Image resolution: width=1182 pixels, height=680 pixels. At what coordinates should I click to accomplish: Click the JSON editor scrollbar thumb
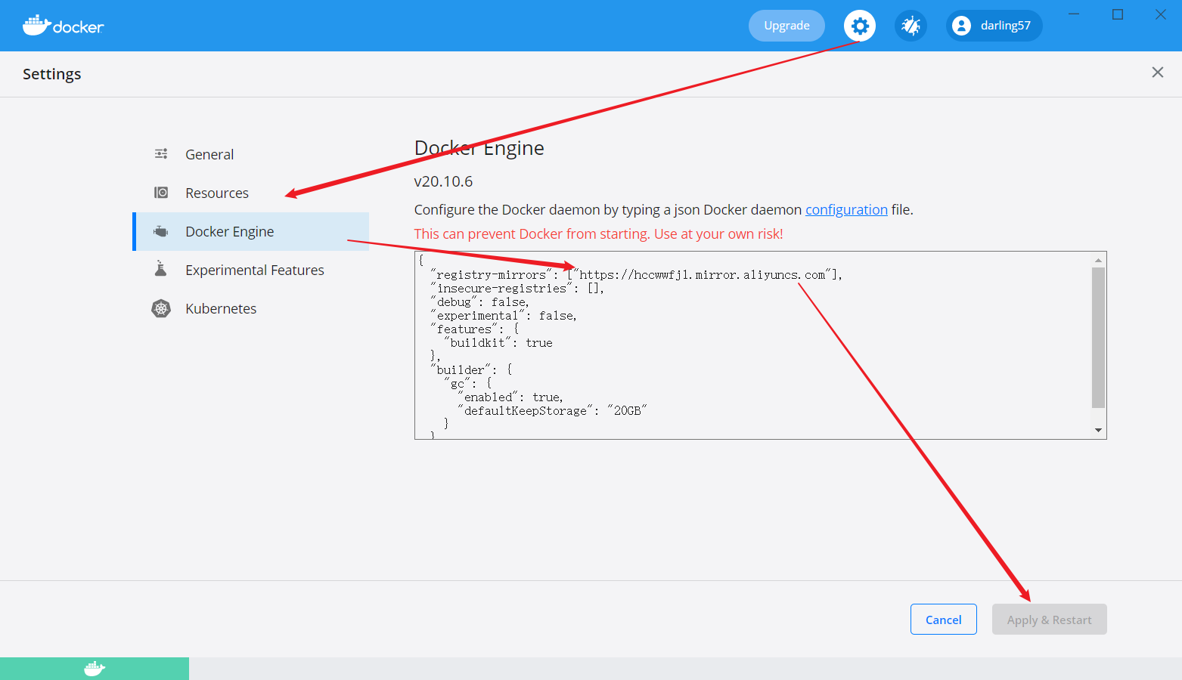click(1099, 338)
